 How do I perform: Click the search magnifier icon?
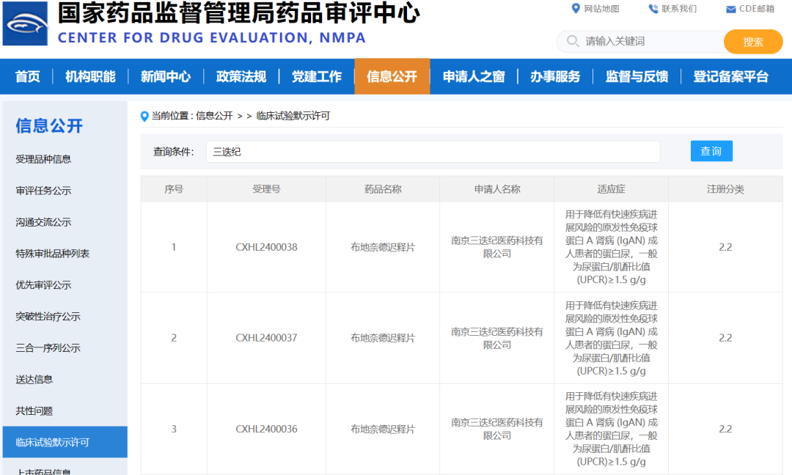point(571,42)
